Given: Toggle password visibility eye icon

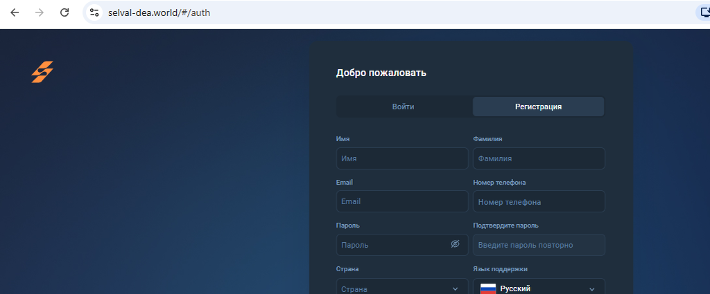Looking at the screenshot, I should tap(455, 244).
